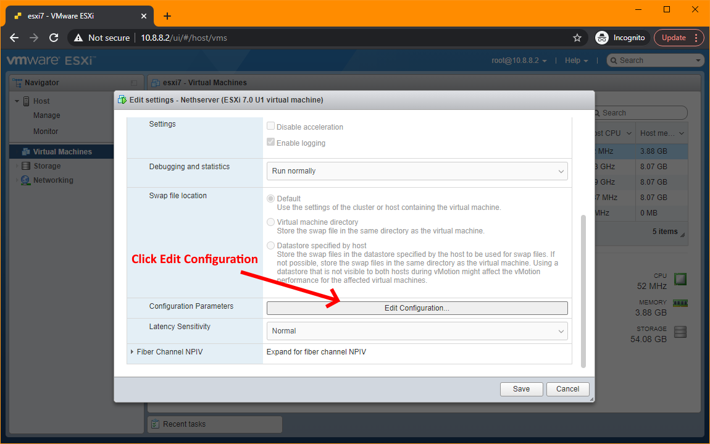Save the VM settings
The image size is (710, 444).
tap(521, 389)
